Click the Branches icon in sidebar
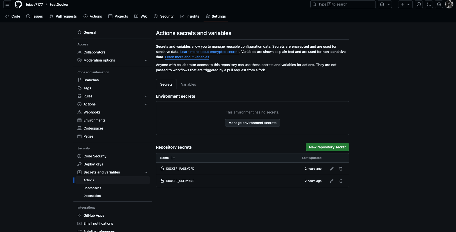 point(79,80)
